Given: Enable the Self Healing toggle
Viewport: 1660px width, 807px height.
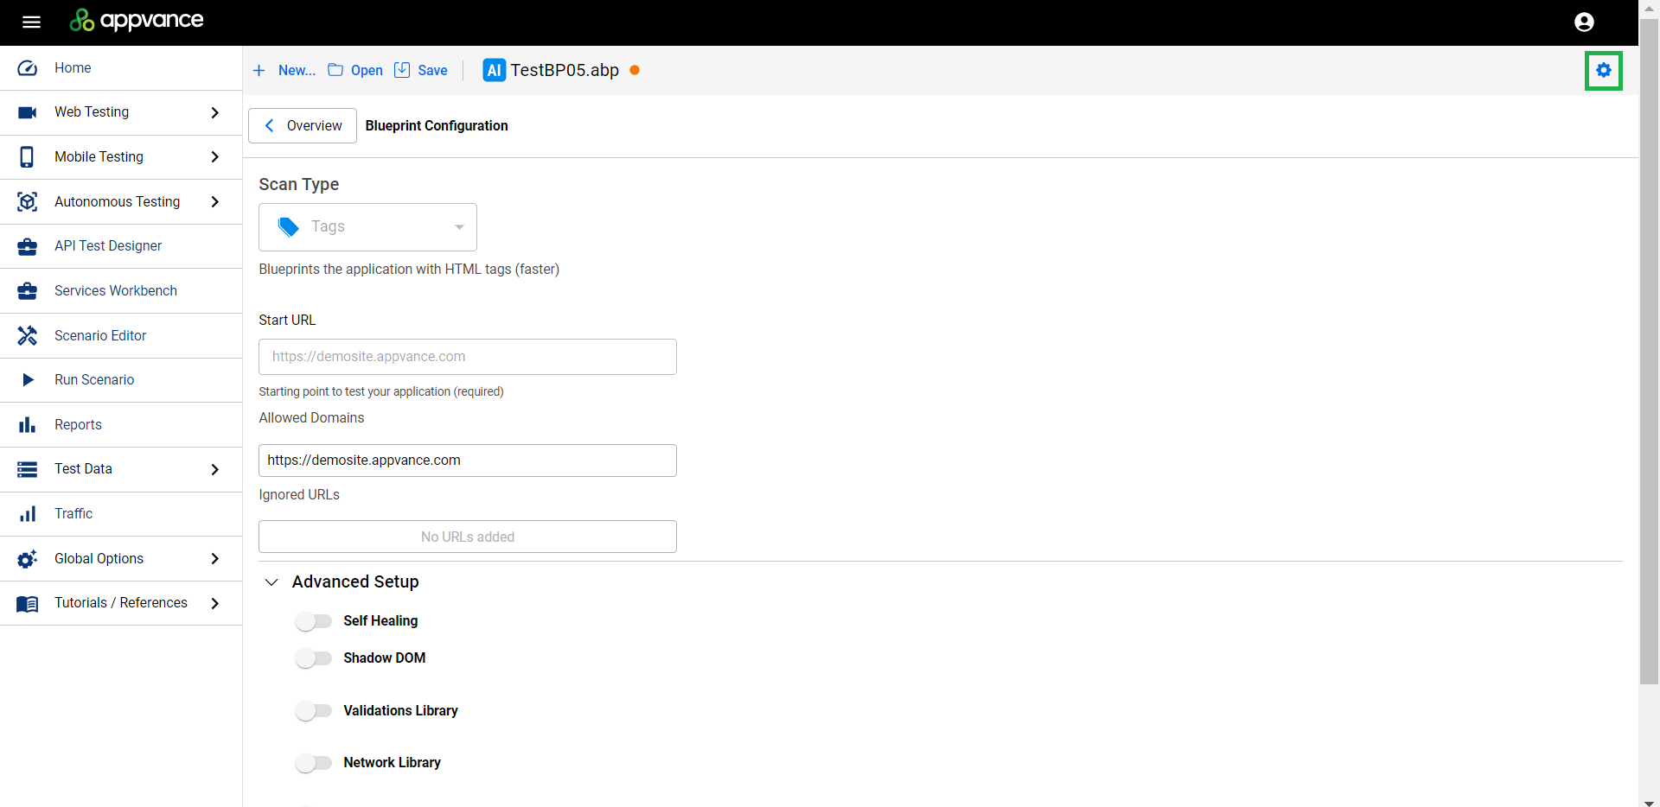Looking at the screenshot, I should [x=314, y=621].
